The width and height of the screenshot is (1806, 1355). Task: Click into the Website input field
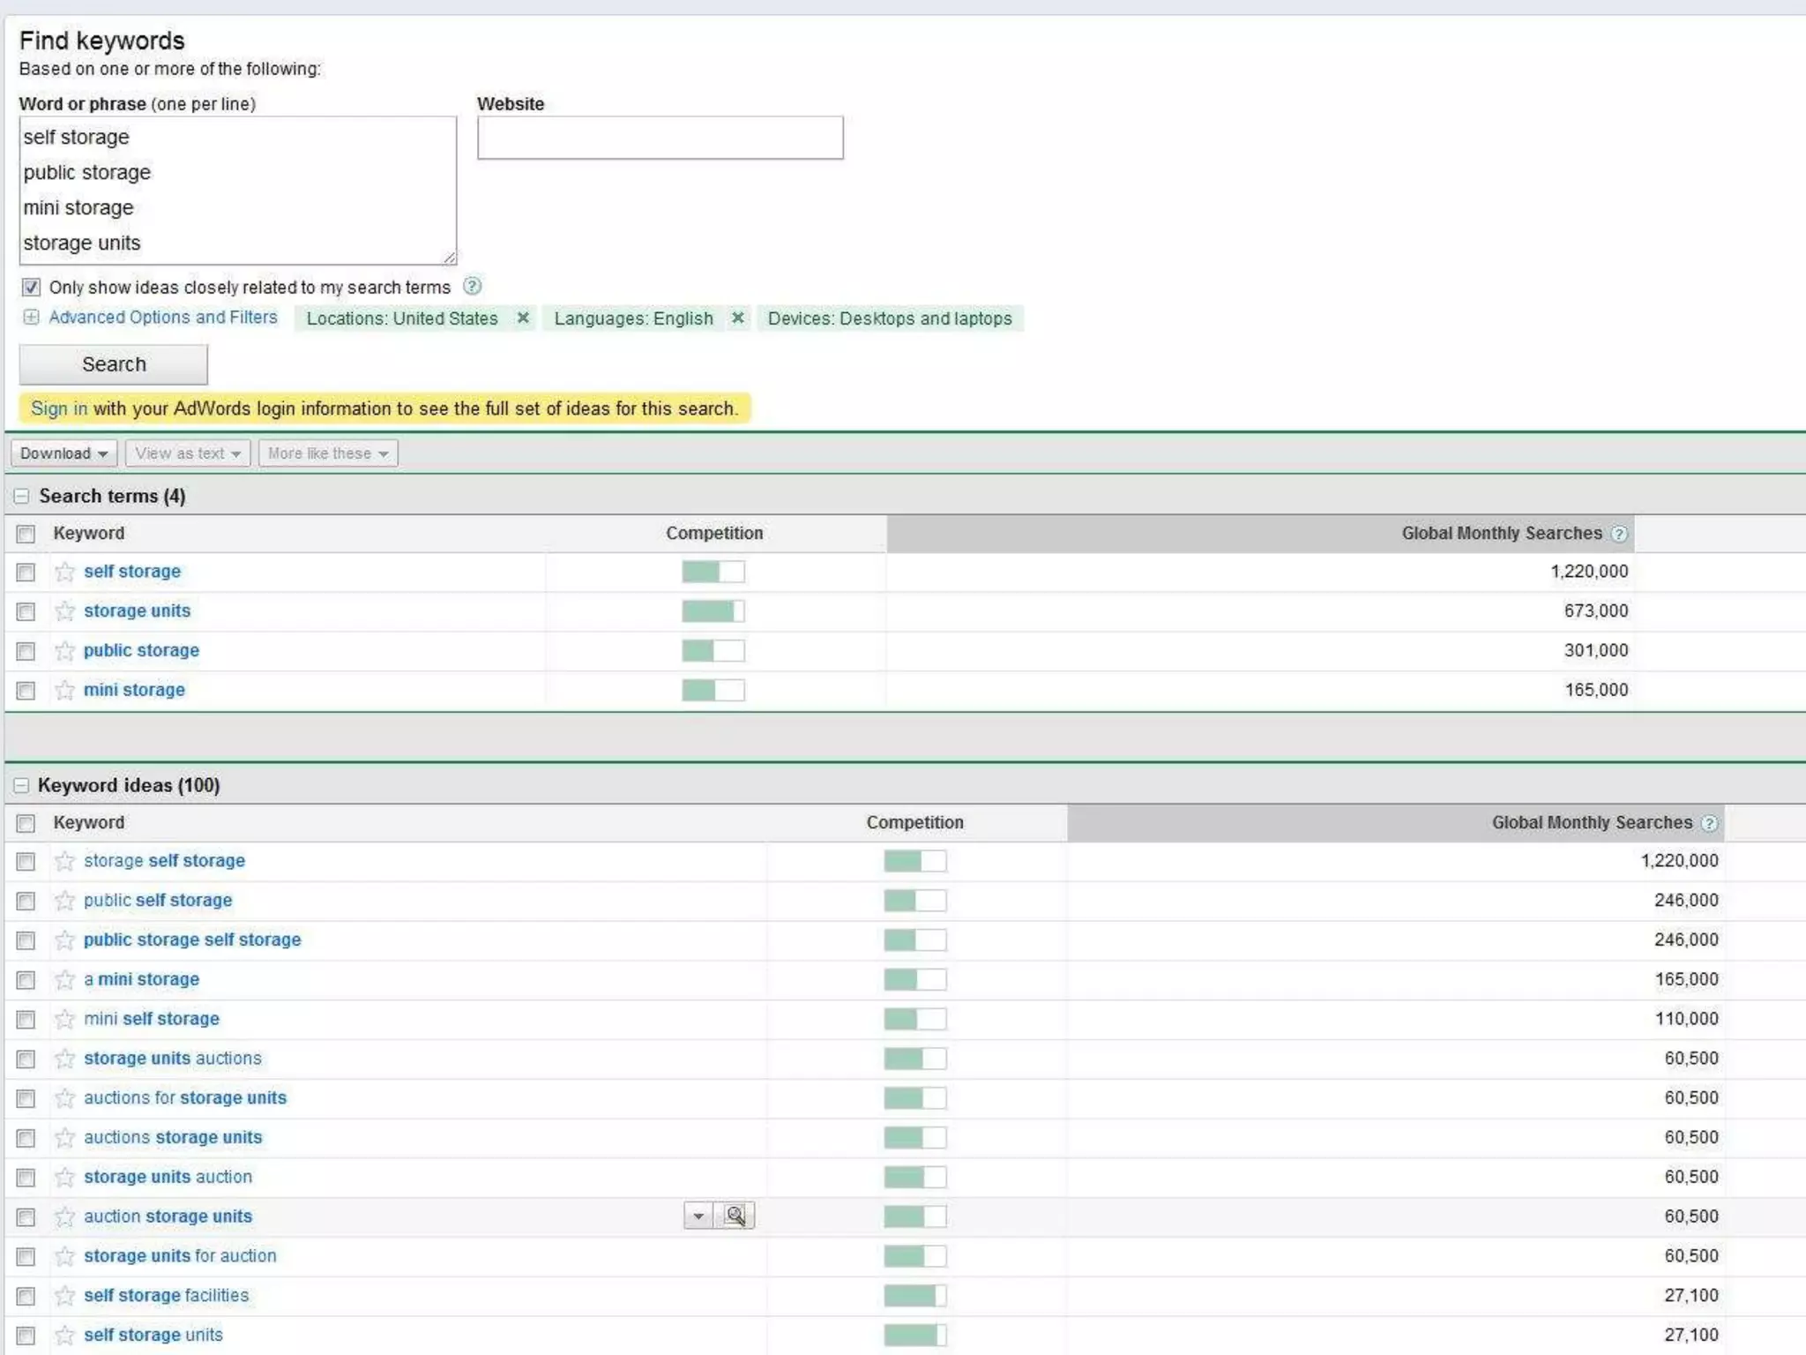[660, 138]
